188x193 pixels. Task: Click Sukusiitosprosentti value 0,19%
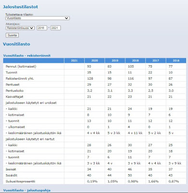(92, 181)
